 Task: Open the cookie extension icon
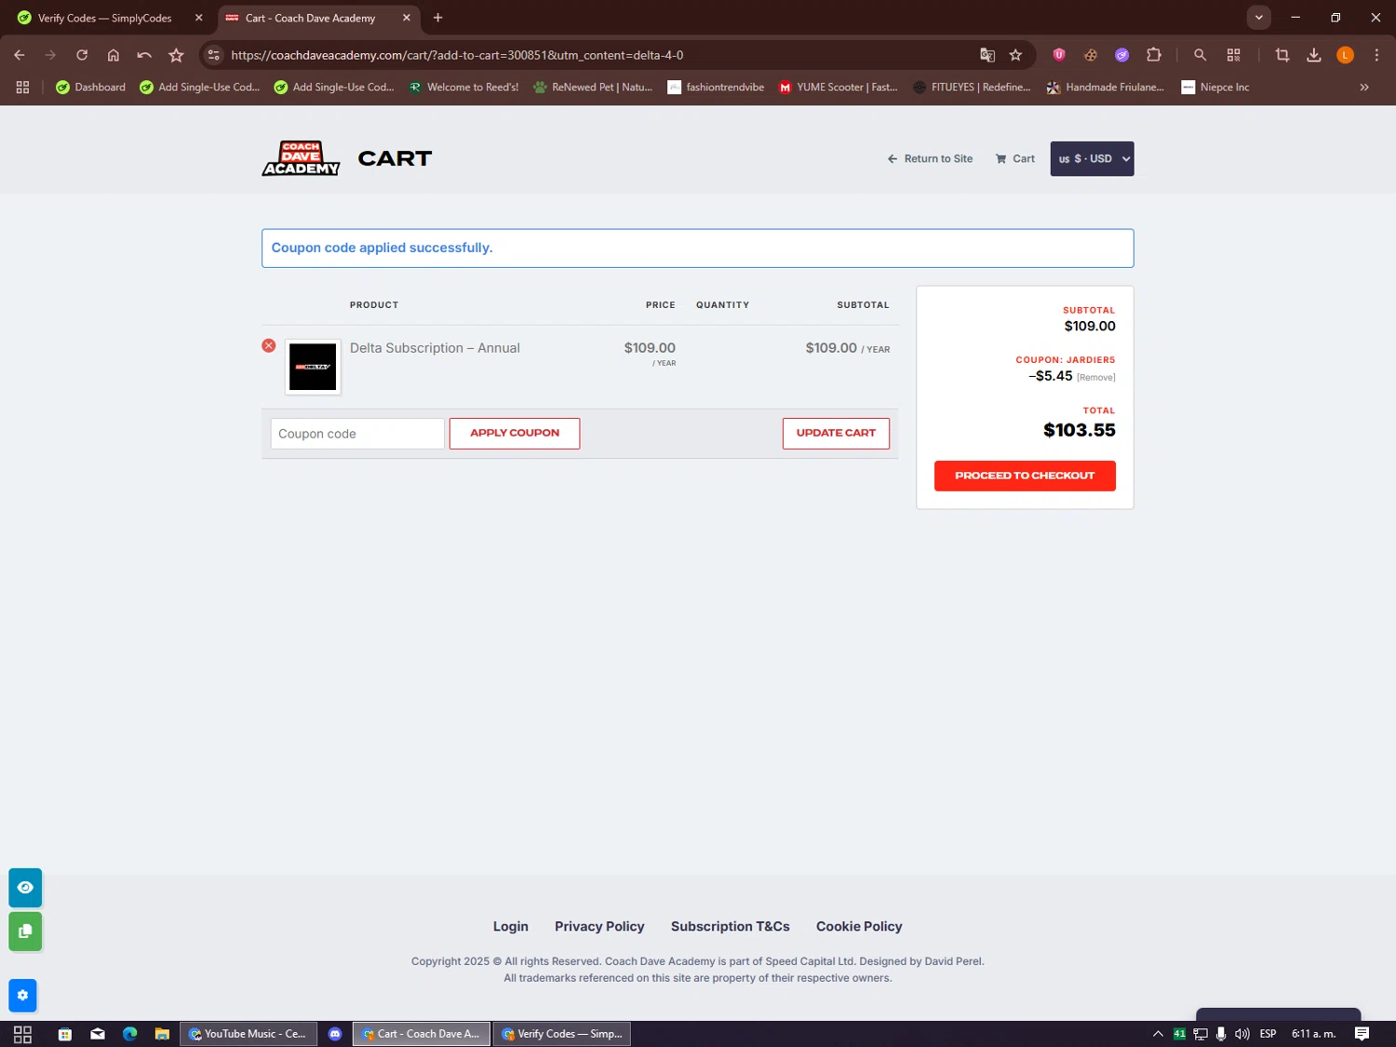[x=1091, y=55]
